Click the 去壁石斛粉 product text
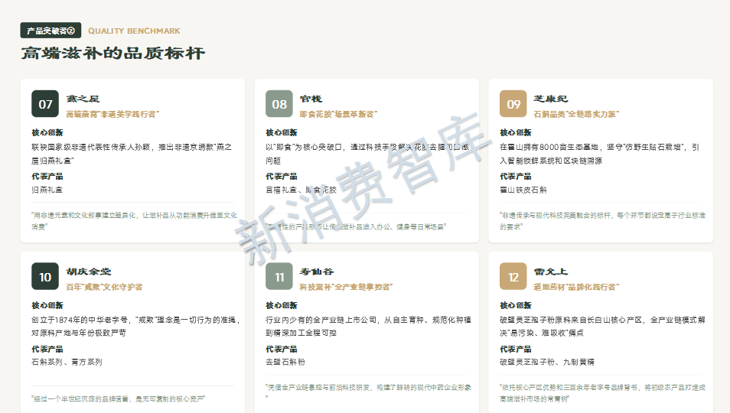This screenshot has width=730, height=413. point(285,362)
